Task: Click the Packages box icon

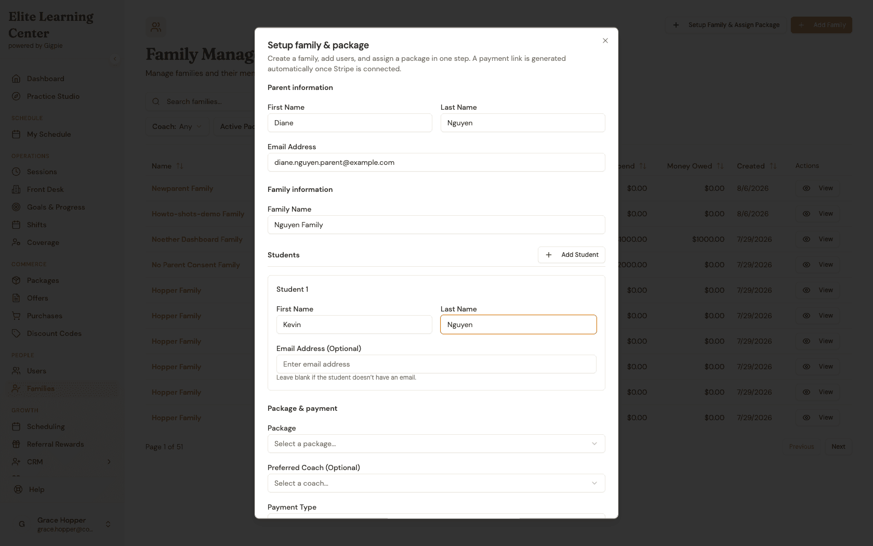Action: point(16,280)
